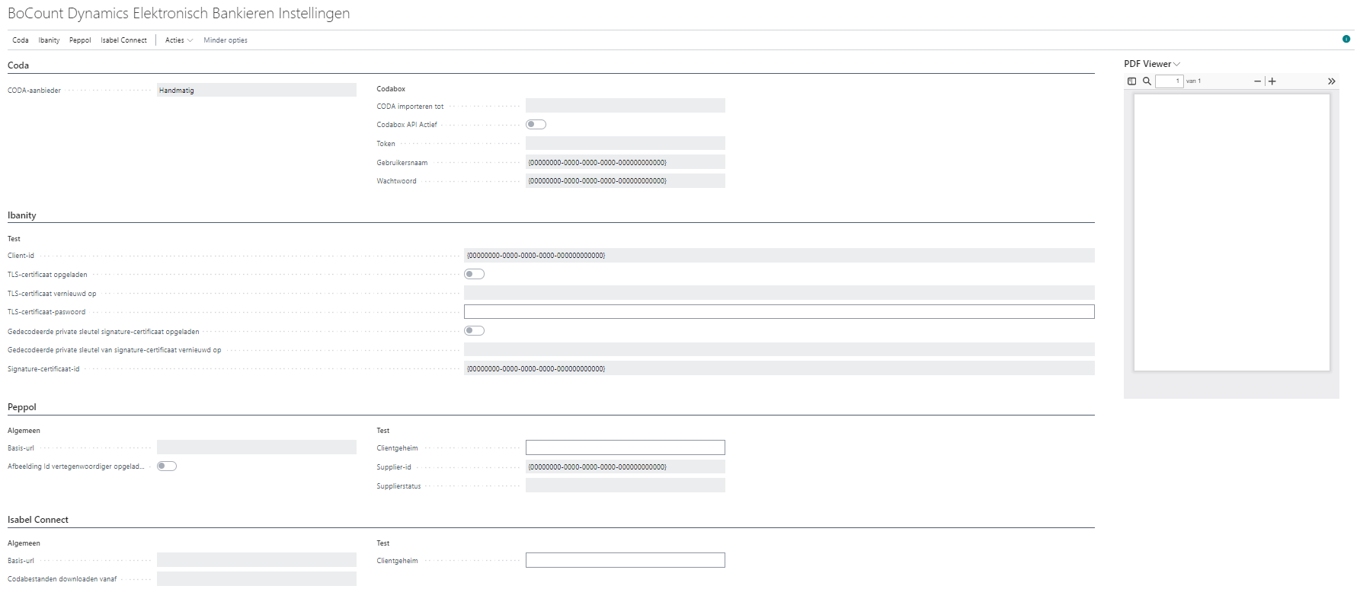The width and height of the screenshot is (1360, 589).
Task: Select the Peppol menu item
Action: pyautogui.click(x=80, y=40)
